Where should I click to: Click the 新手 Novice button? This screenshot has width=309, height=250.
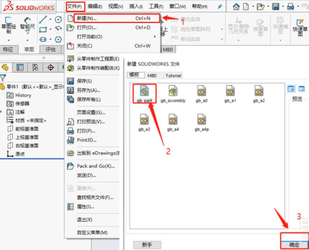(x=147, y=245)
